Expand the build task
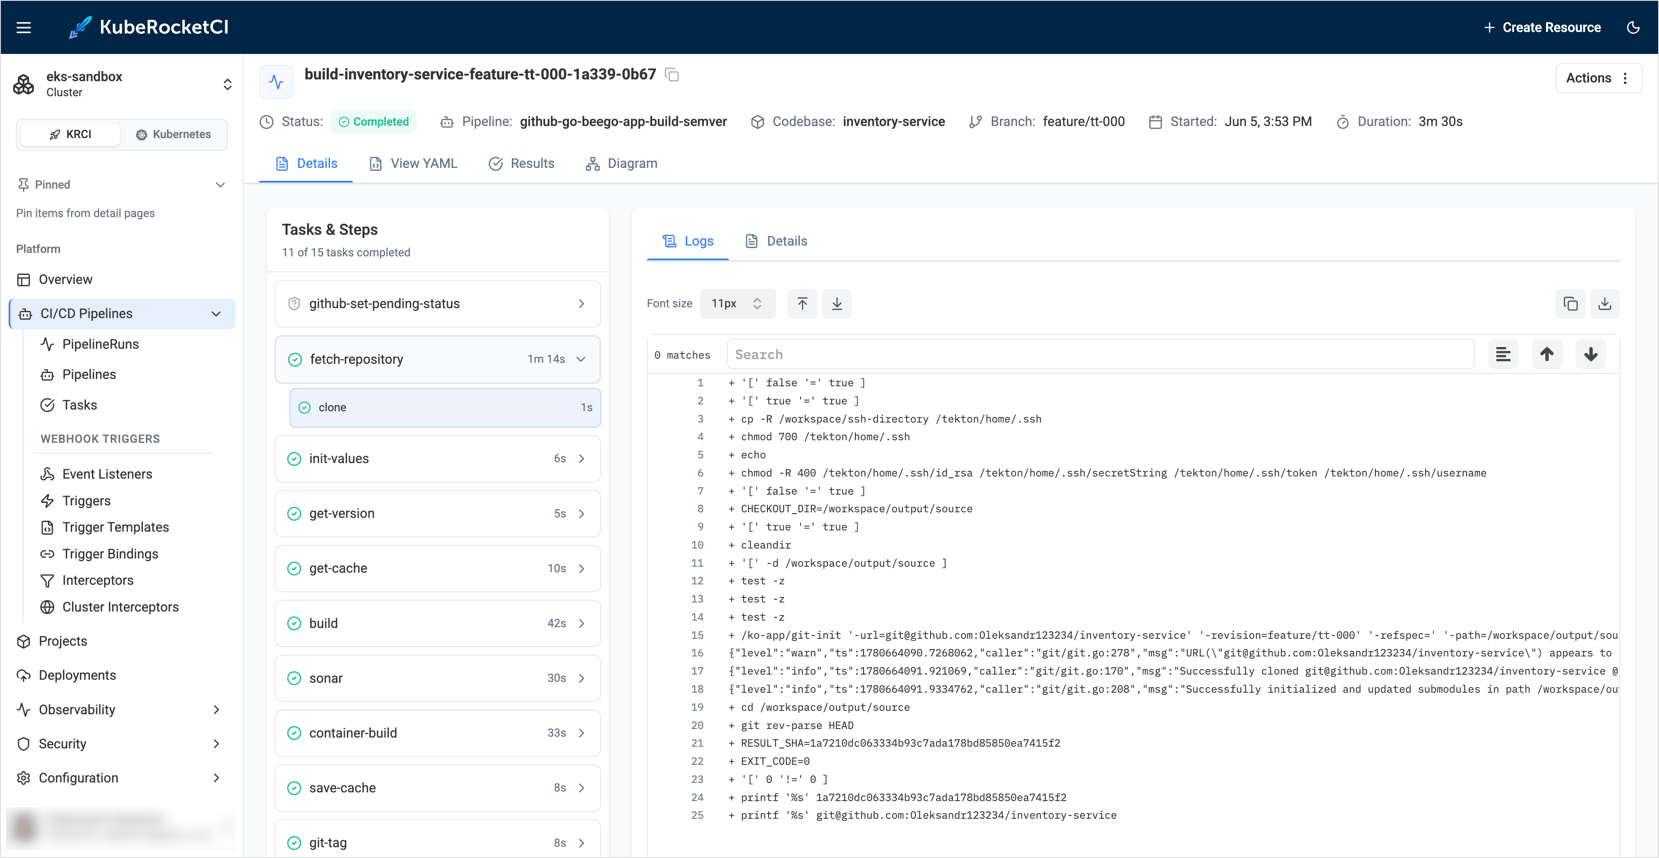The image size is (1659, 858). coord(437,623)
